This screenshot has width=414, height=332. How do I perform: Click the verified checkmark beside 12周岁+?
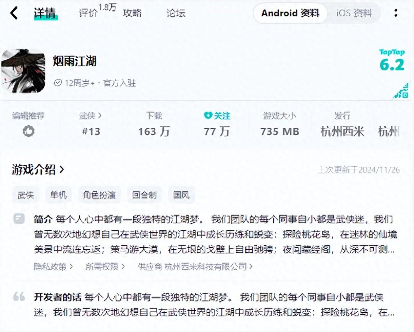(x=58, y=83)
